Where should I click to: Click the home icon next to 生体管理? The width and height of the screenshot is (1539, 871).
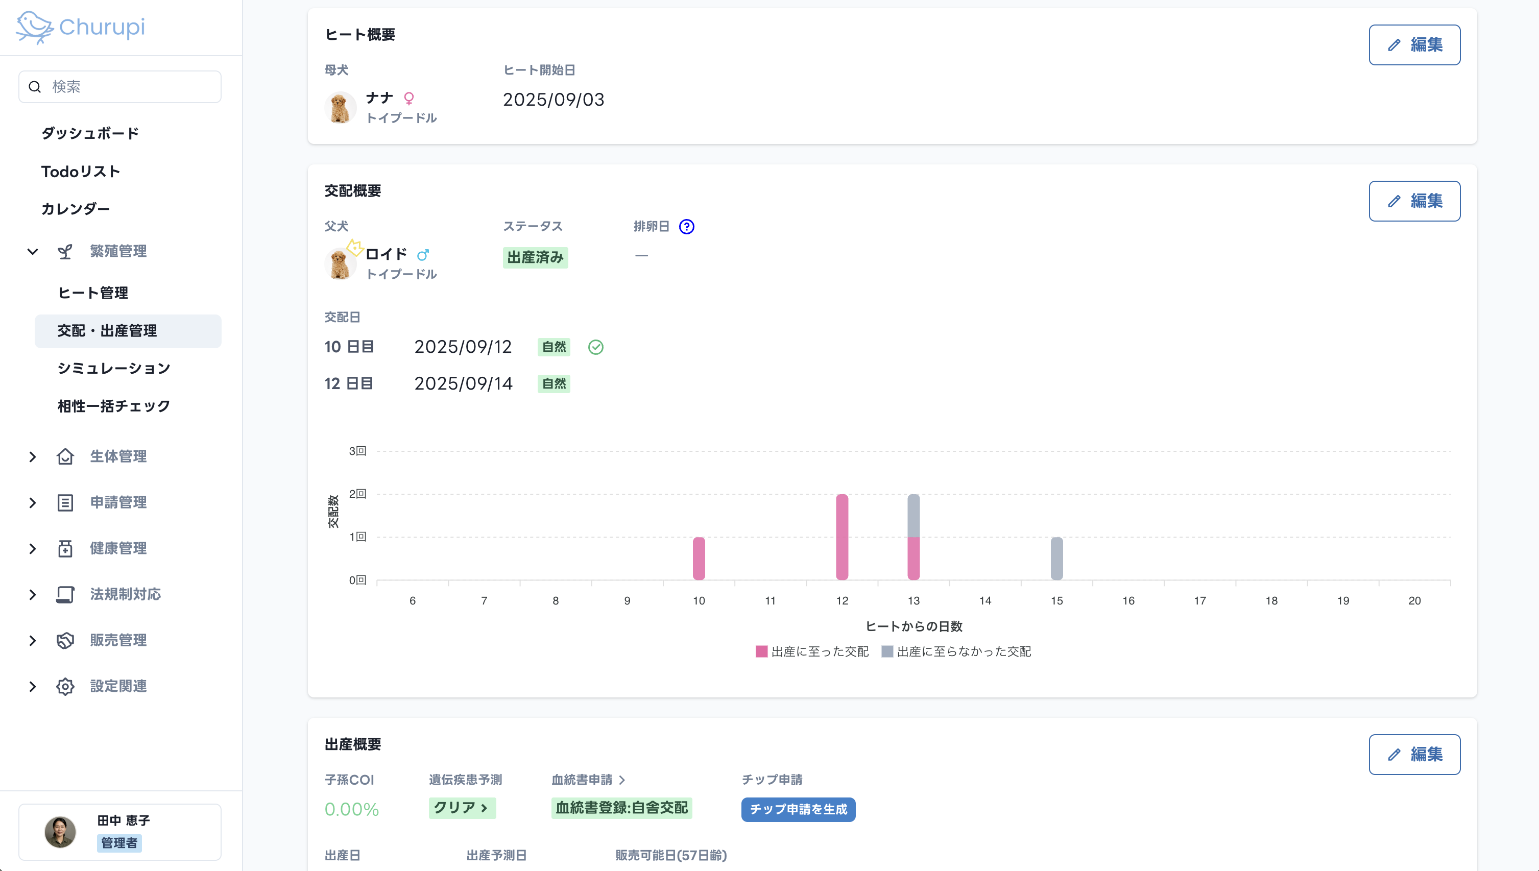[65, 456]
